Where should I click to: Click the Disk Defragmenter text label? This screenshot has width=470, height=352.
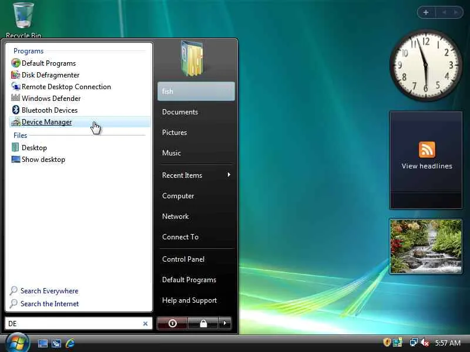(x=51, y=75)
